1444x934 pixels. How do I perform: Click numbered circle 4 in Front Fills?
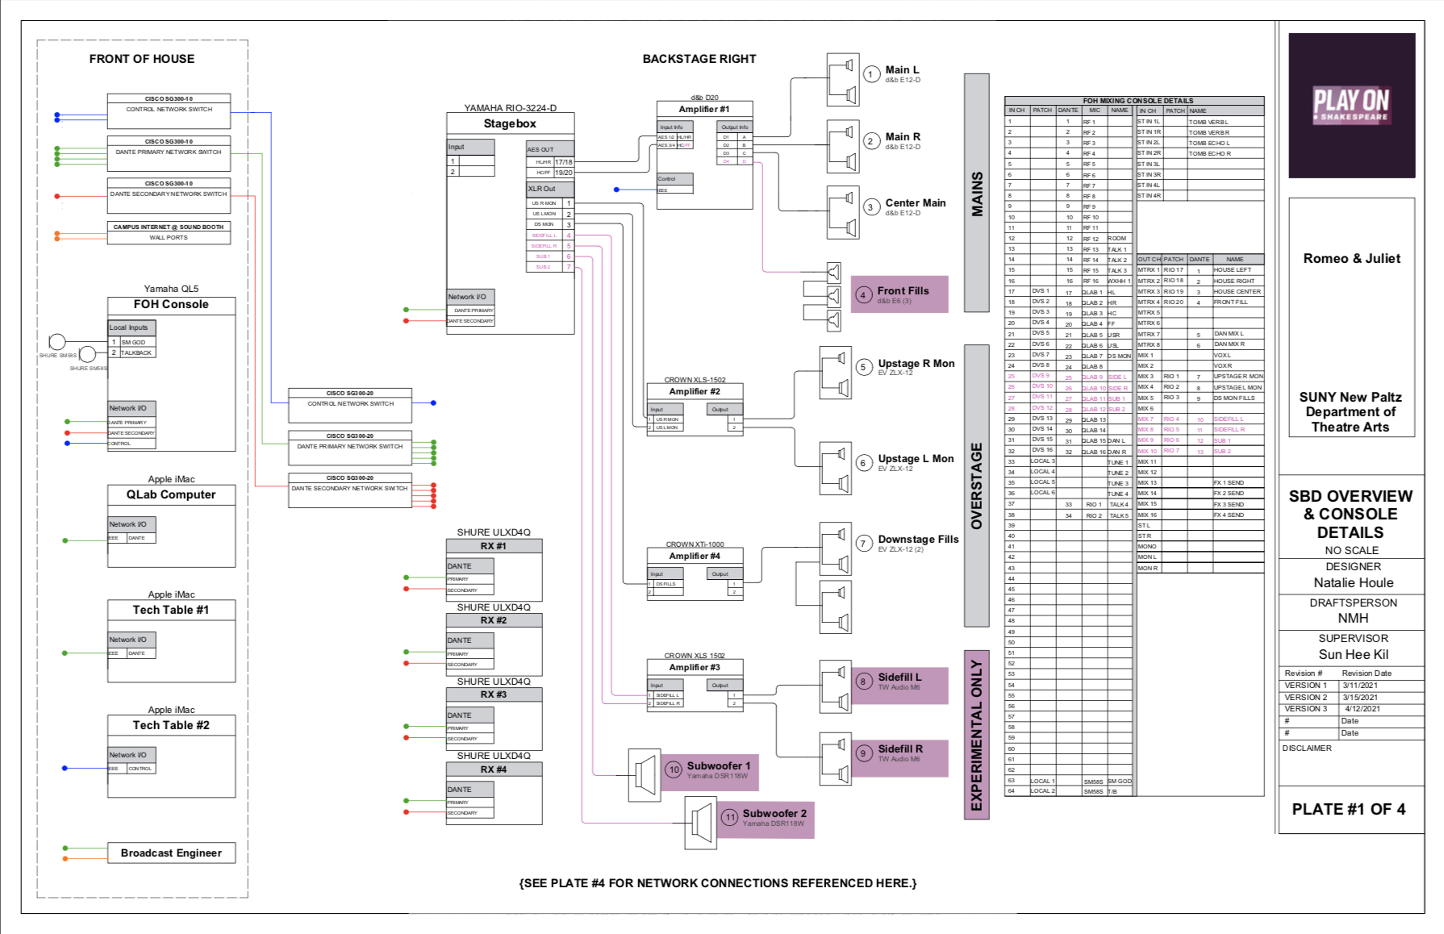[x=863, y=295]
